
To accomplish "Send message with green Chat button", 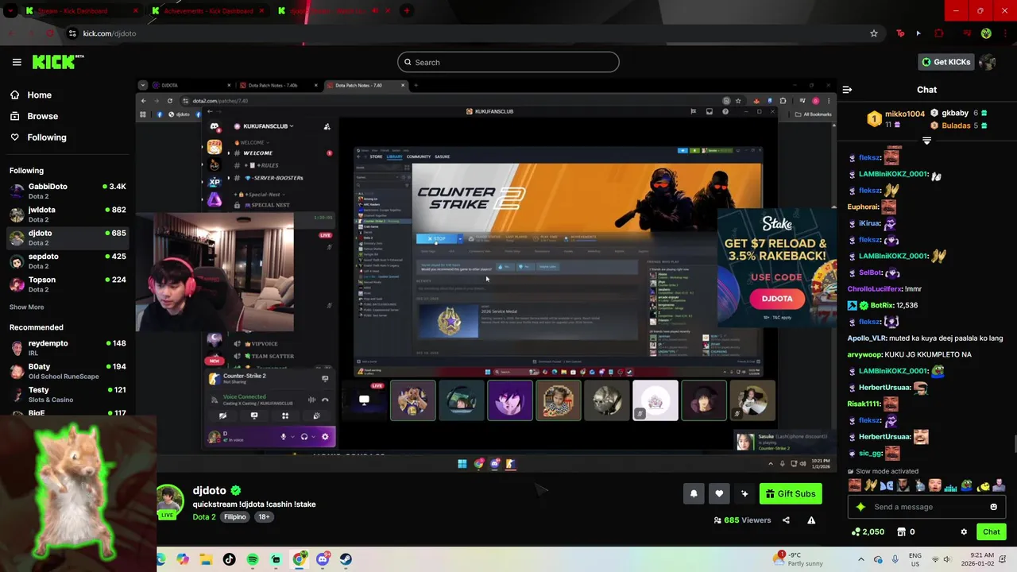I will point(992,531).
